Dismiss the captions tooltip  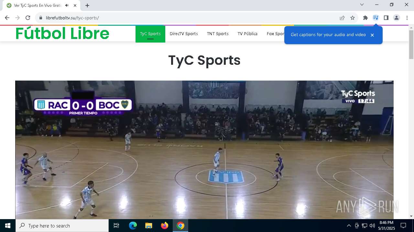(x=372, y=35)
